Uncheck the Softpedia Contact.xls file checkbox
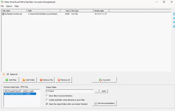This screenshot has height=111, width=175. point(3,14)
